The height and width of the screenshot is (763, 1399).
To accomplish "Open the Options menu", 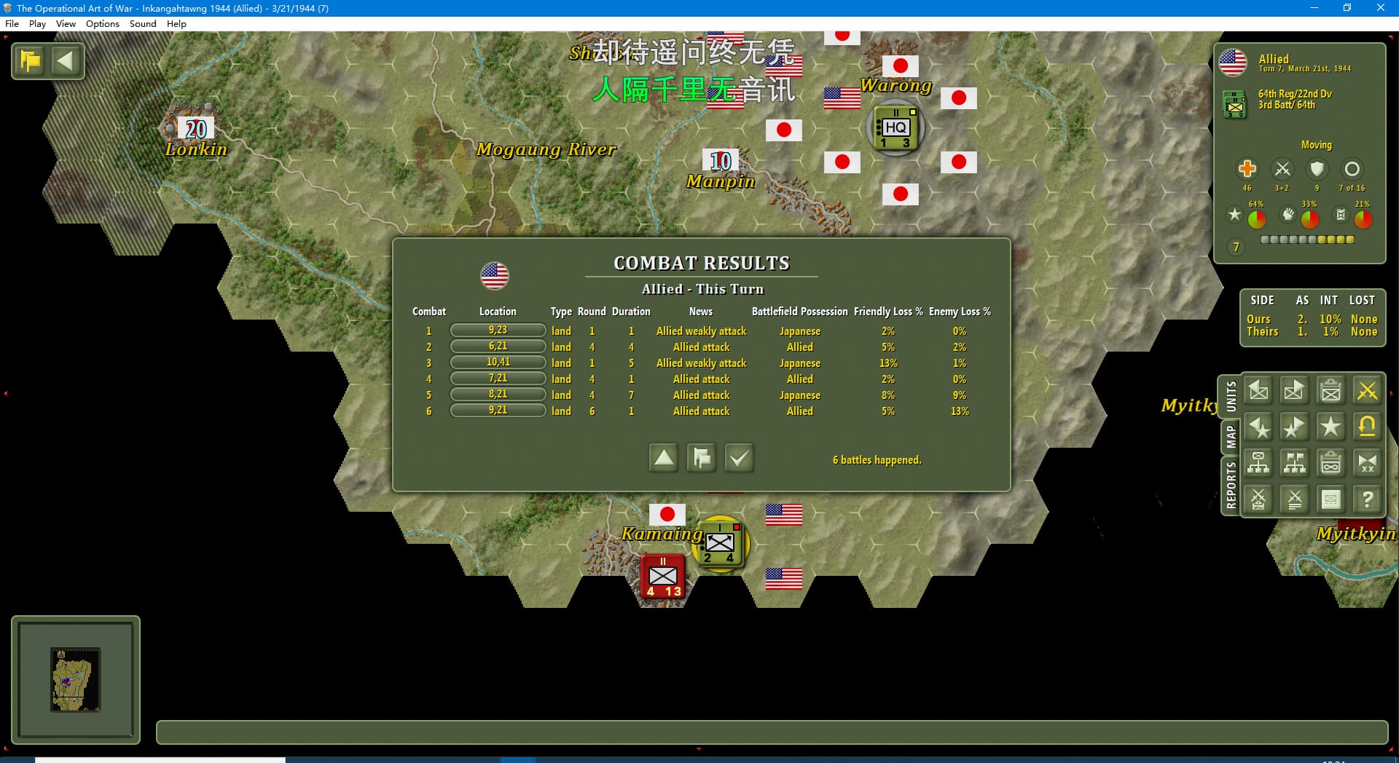I will click(x=103, y=23).
